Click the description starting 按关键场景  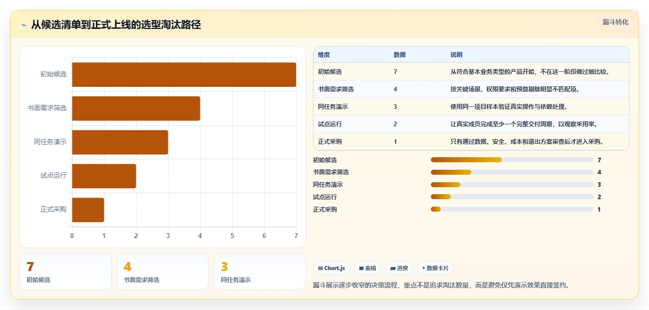click(x=514, y=89)
